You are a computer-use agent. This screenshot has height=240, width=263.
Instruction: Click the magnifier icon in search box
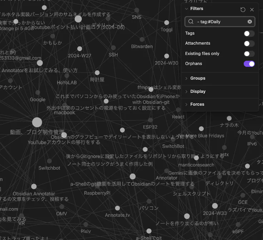191,22
